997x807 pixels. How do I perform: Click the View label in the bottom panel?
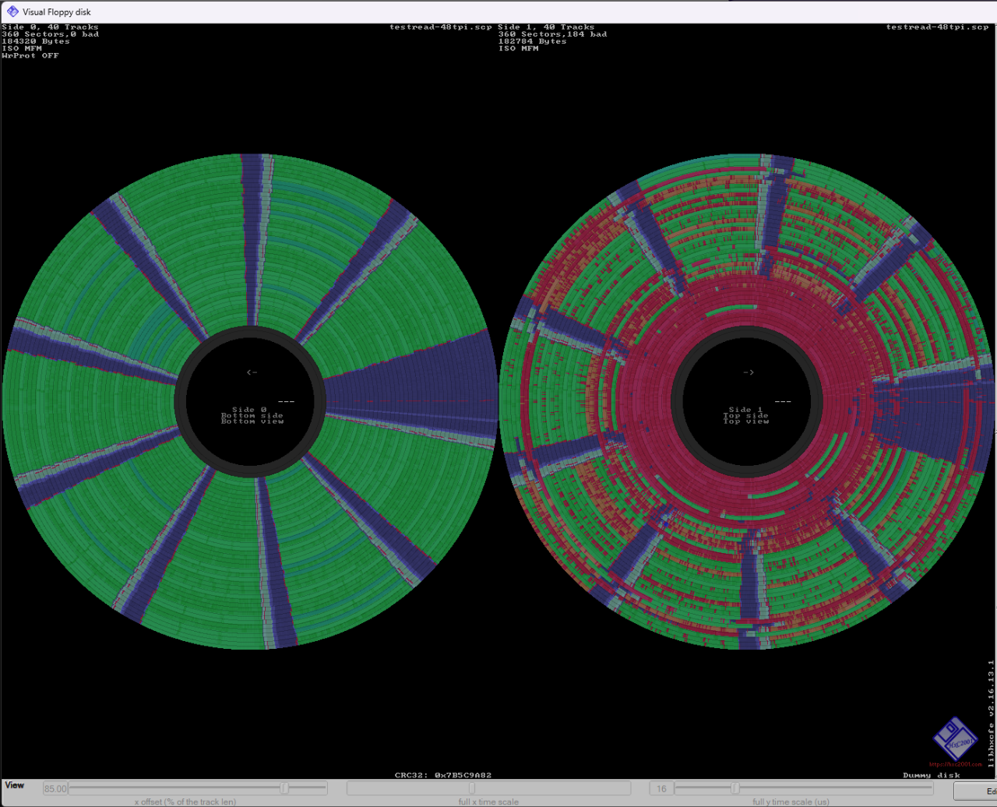pos(15,785)
